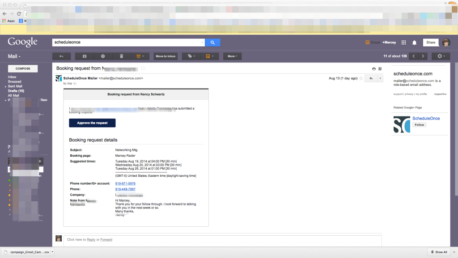Report this message as spam
Viewport: 458px width, 258px height.
click(103, 56)
